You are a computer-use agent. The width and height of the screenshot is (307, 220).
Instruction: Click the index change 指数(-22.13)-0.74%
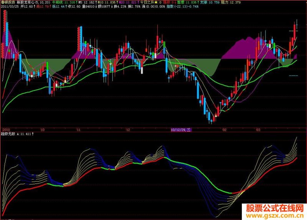click(x=183, y=7)
